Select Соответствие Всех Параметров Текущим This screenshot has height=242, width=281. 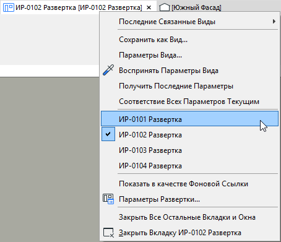[189, 102]
